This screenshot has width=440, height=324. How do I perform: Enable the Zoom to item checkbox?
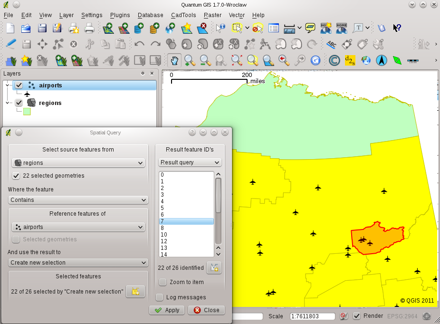point(163,282)
